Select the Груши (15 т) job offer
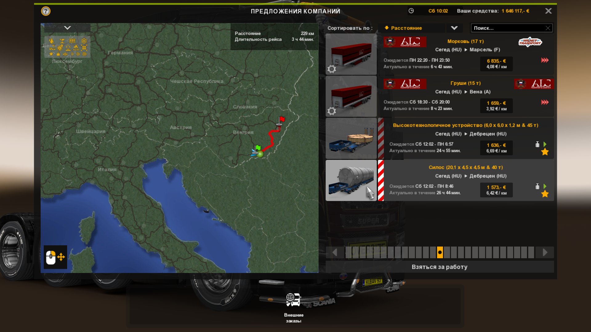Viewport: 591px width, 332px height. coord(465,96)
